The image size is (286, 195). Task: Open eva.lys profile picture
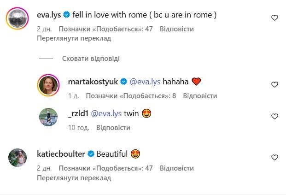pos(17,18)
